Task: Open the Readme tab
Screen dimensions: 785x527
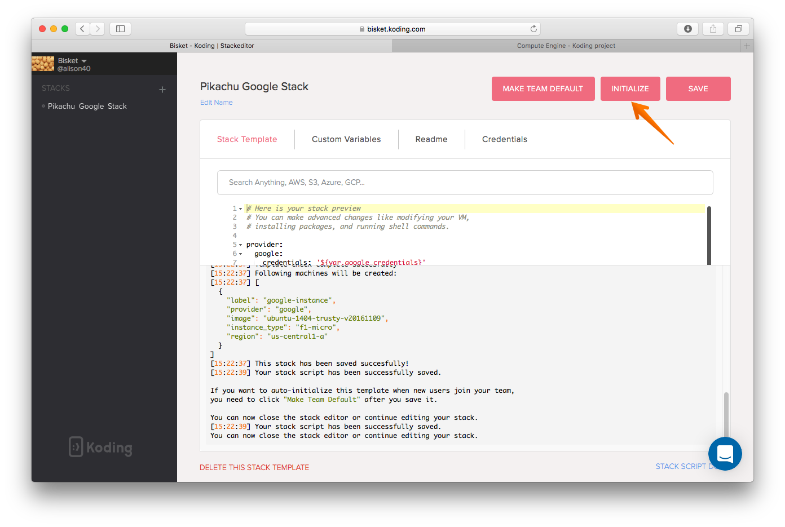Action: [431, 139]
